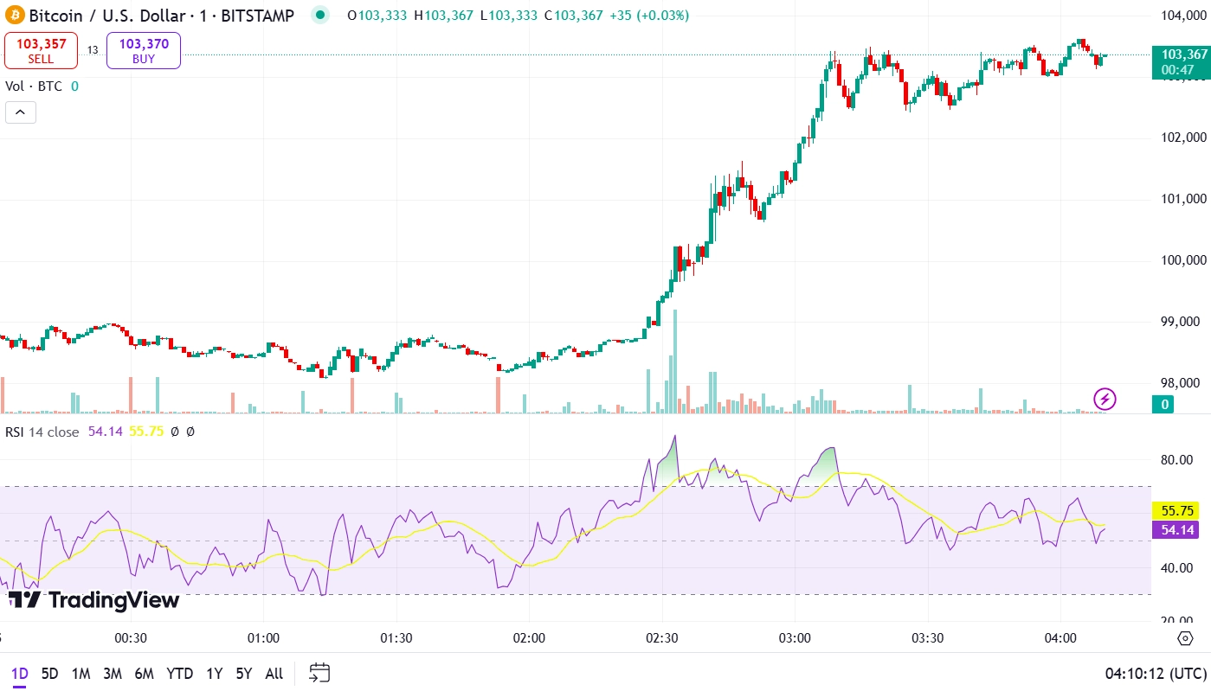Click the 01:00 time axis label
The width and height of the screenshot is (1211, 691).
click(x=263, y=638)
